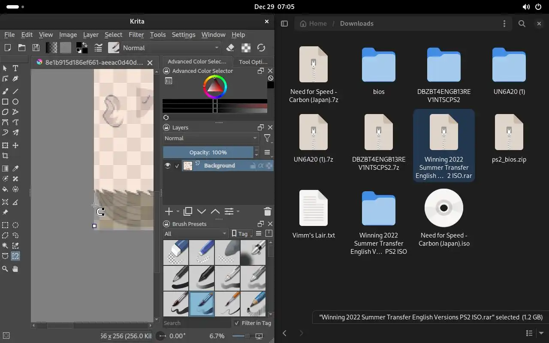Screen dimensions: 549x343
Task: Select the Line tool in Krita
Action: [x=15, y=91]
